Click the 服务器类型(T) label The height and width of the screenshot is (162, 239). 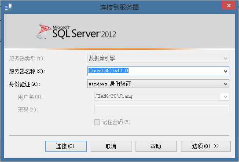(27, 59)
